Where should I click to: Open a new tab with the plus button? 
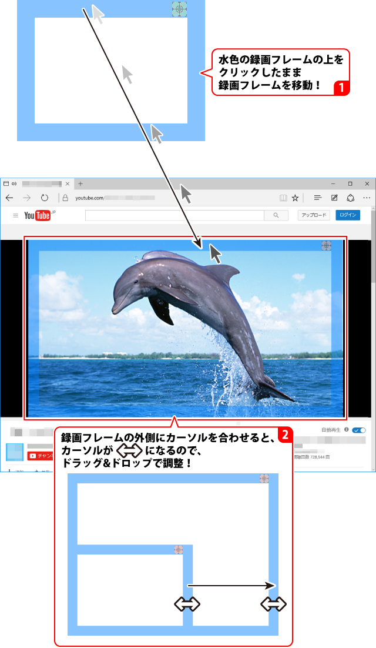[x=80, y=183]
